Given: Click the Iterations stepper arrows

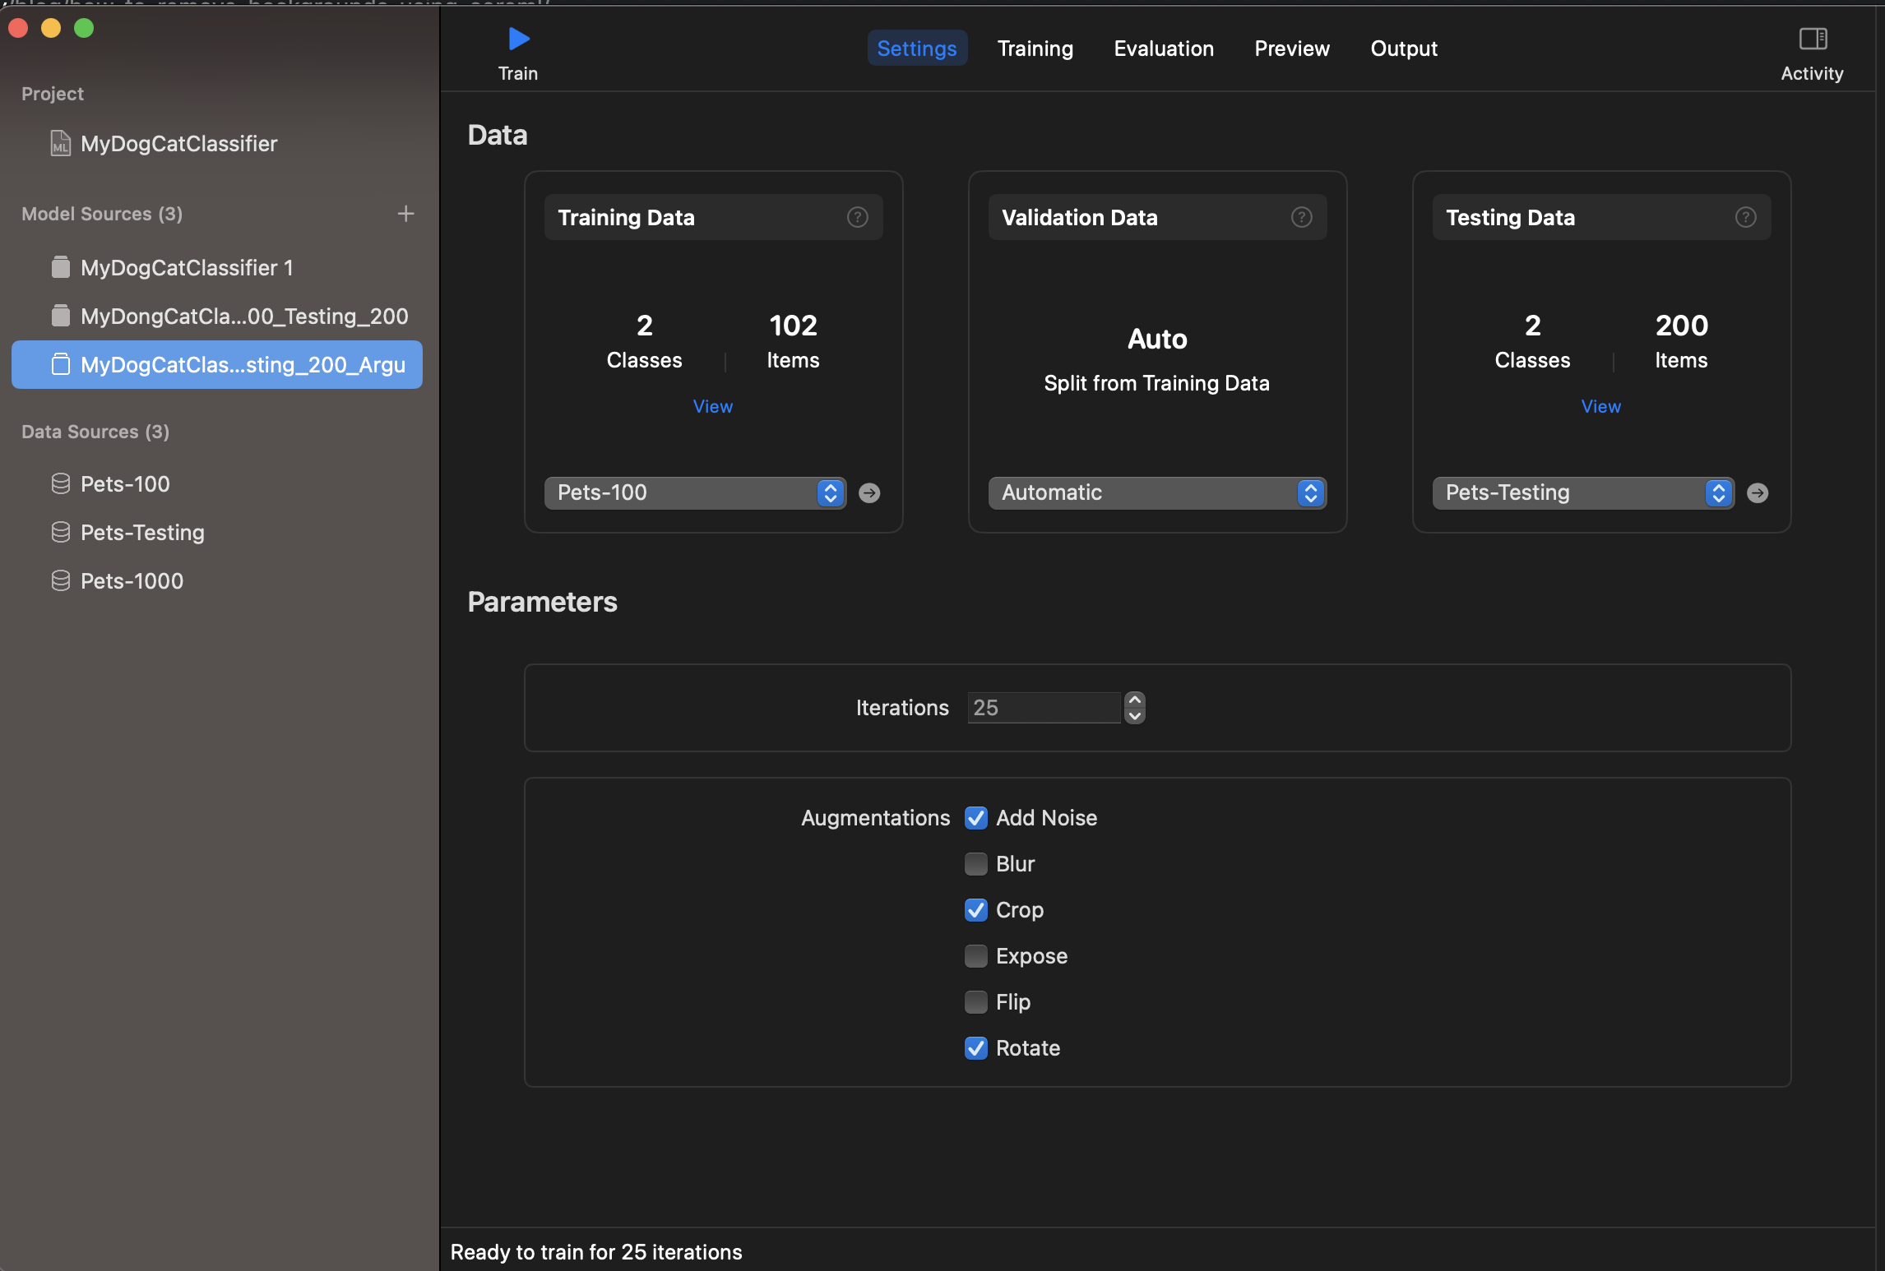Looking at the screenshot, I should click(1135, 707).
